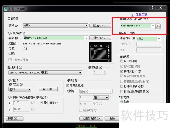Screen dimensions: 170x128
Task: Click the plot style table edit pencil icon
Action: pyautogui.click(x=158, y=26)
